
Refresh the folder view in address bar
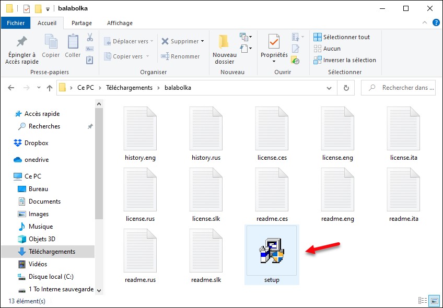click(346, 88)
